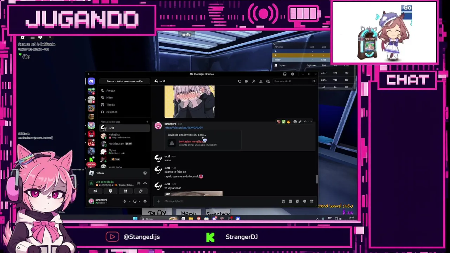This screenshot has width=450, height=253.
Task: Open more options on strangerd message
Action: [310, 122]
